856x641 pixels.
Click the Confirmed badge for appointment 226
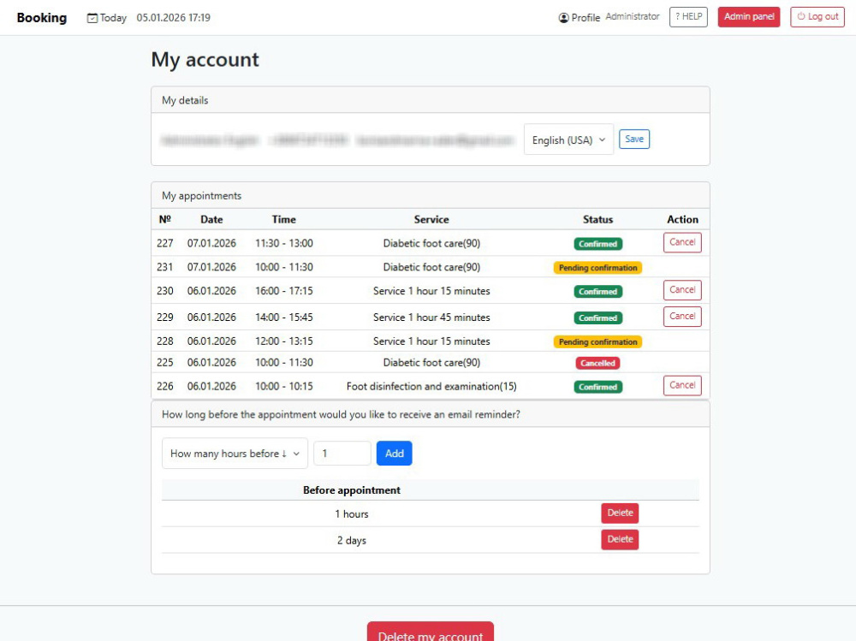[x=597, y=387]
